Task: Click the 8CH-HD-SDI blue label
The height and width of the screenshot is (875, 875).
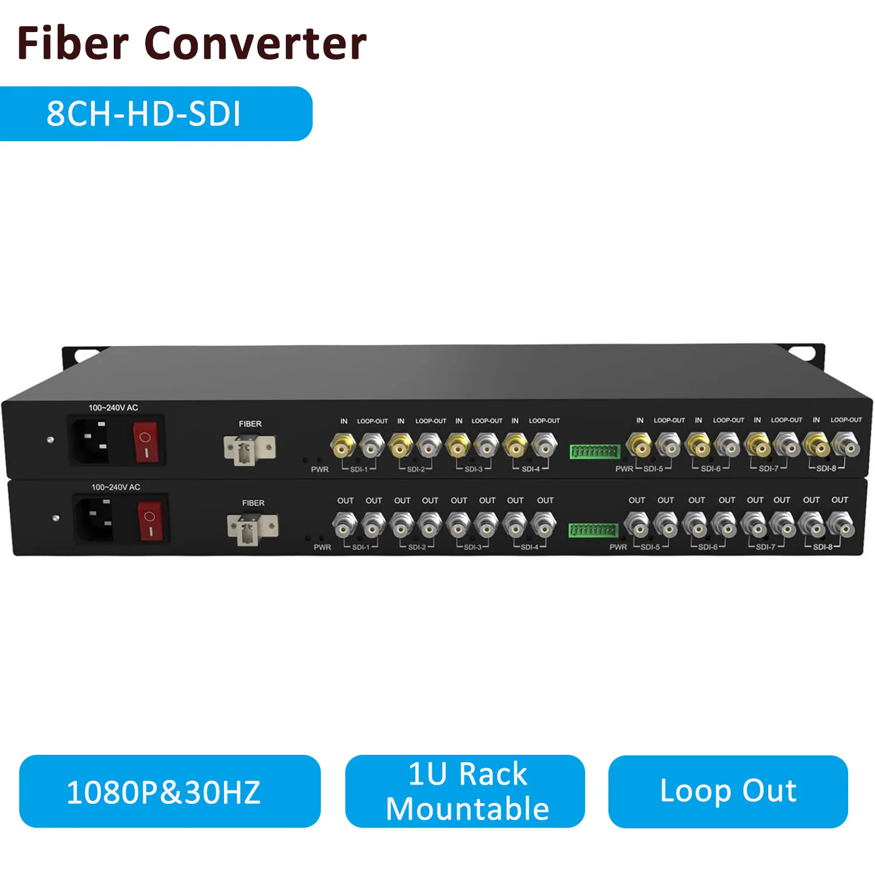Action: 156,114
